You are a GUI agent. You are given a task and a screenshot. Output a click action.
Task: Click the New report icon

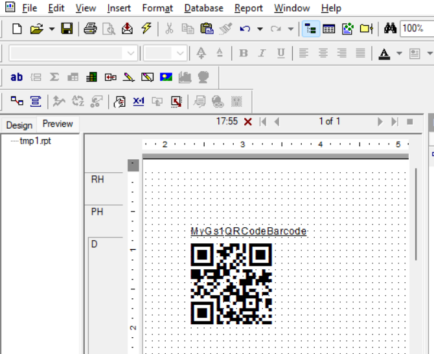tap(17, 28)
